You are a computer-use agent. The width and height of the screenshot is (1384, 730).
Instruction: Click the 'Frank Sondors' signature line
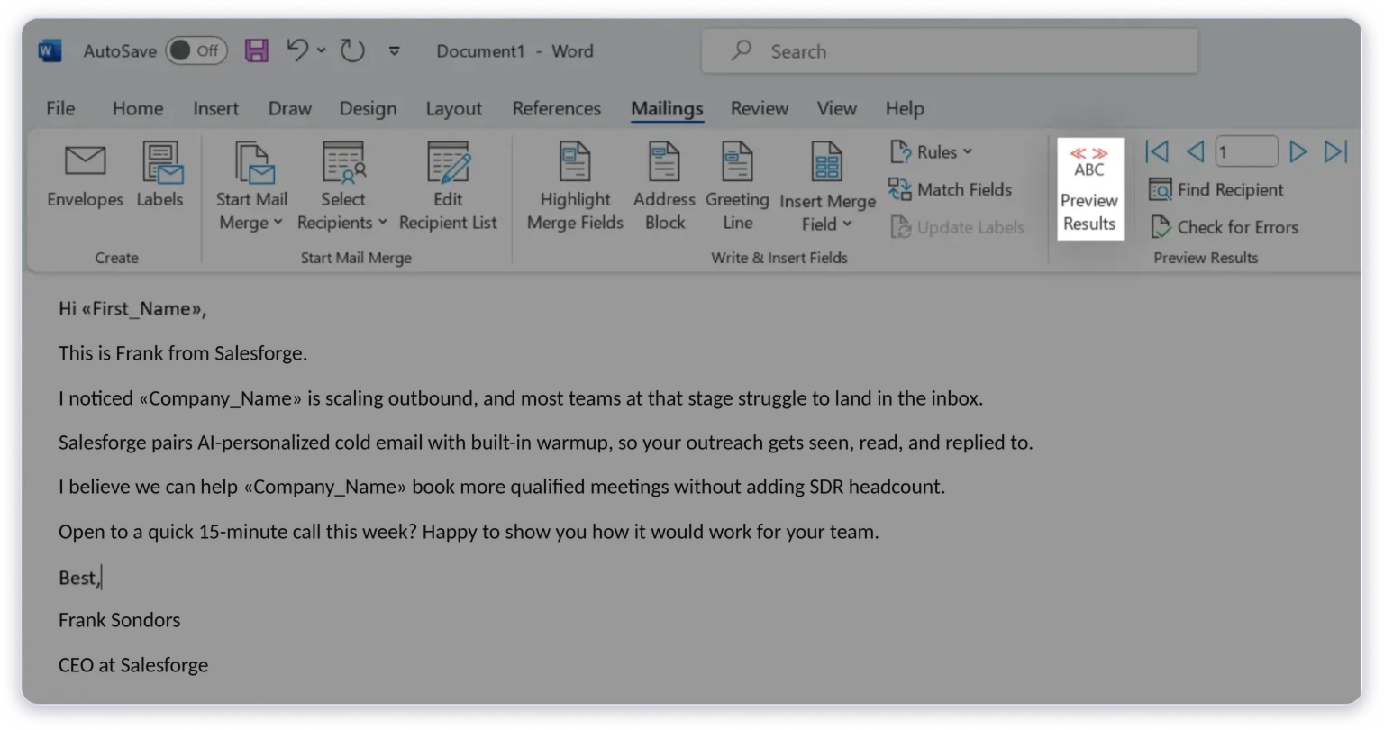coord(119,620)
